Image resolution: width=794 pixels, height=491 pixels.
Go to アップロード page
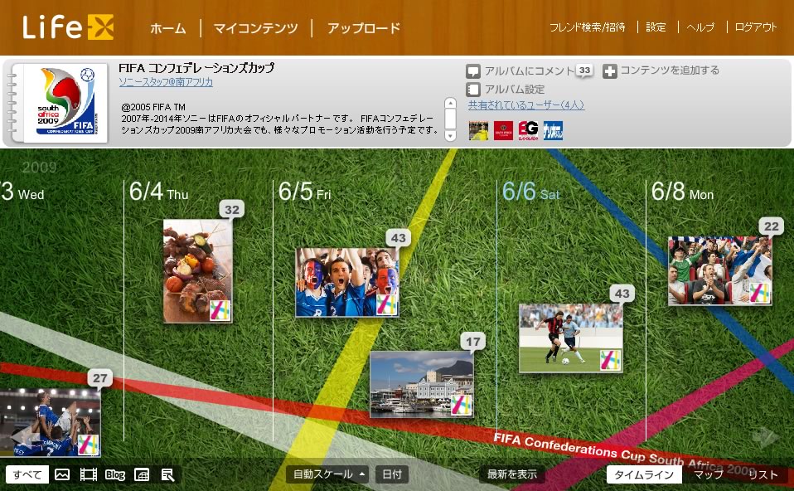coord(364,28)
